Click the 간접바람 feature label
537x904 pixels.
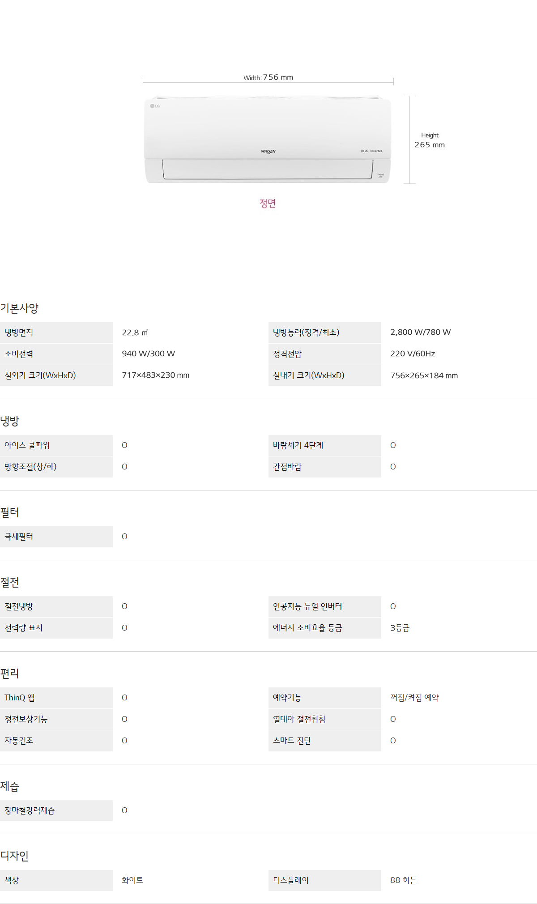coord(287,467)
